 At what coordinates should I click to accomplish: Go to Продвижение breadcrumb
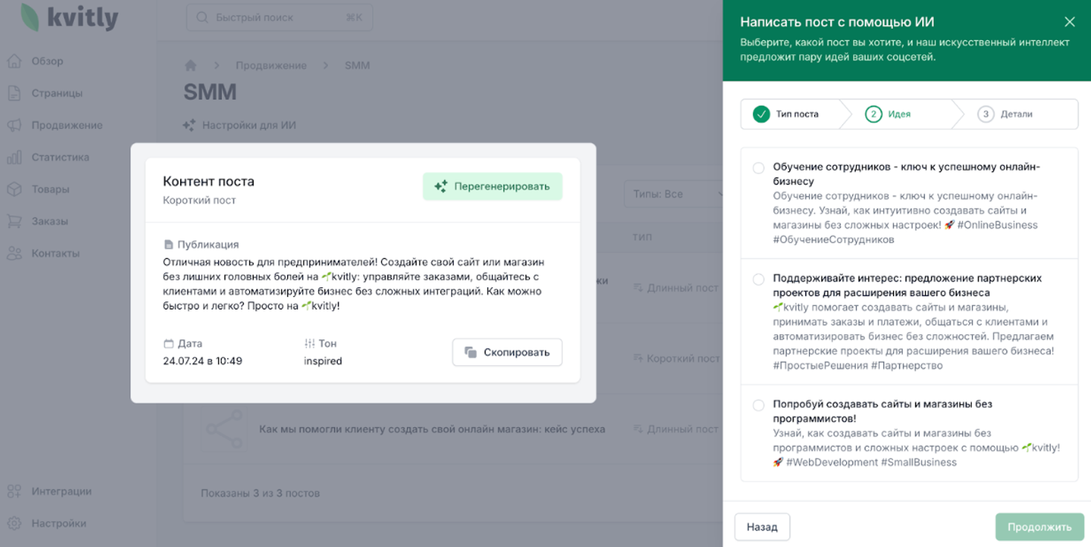click(271, 65)
